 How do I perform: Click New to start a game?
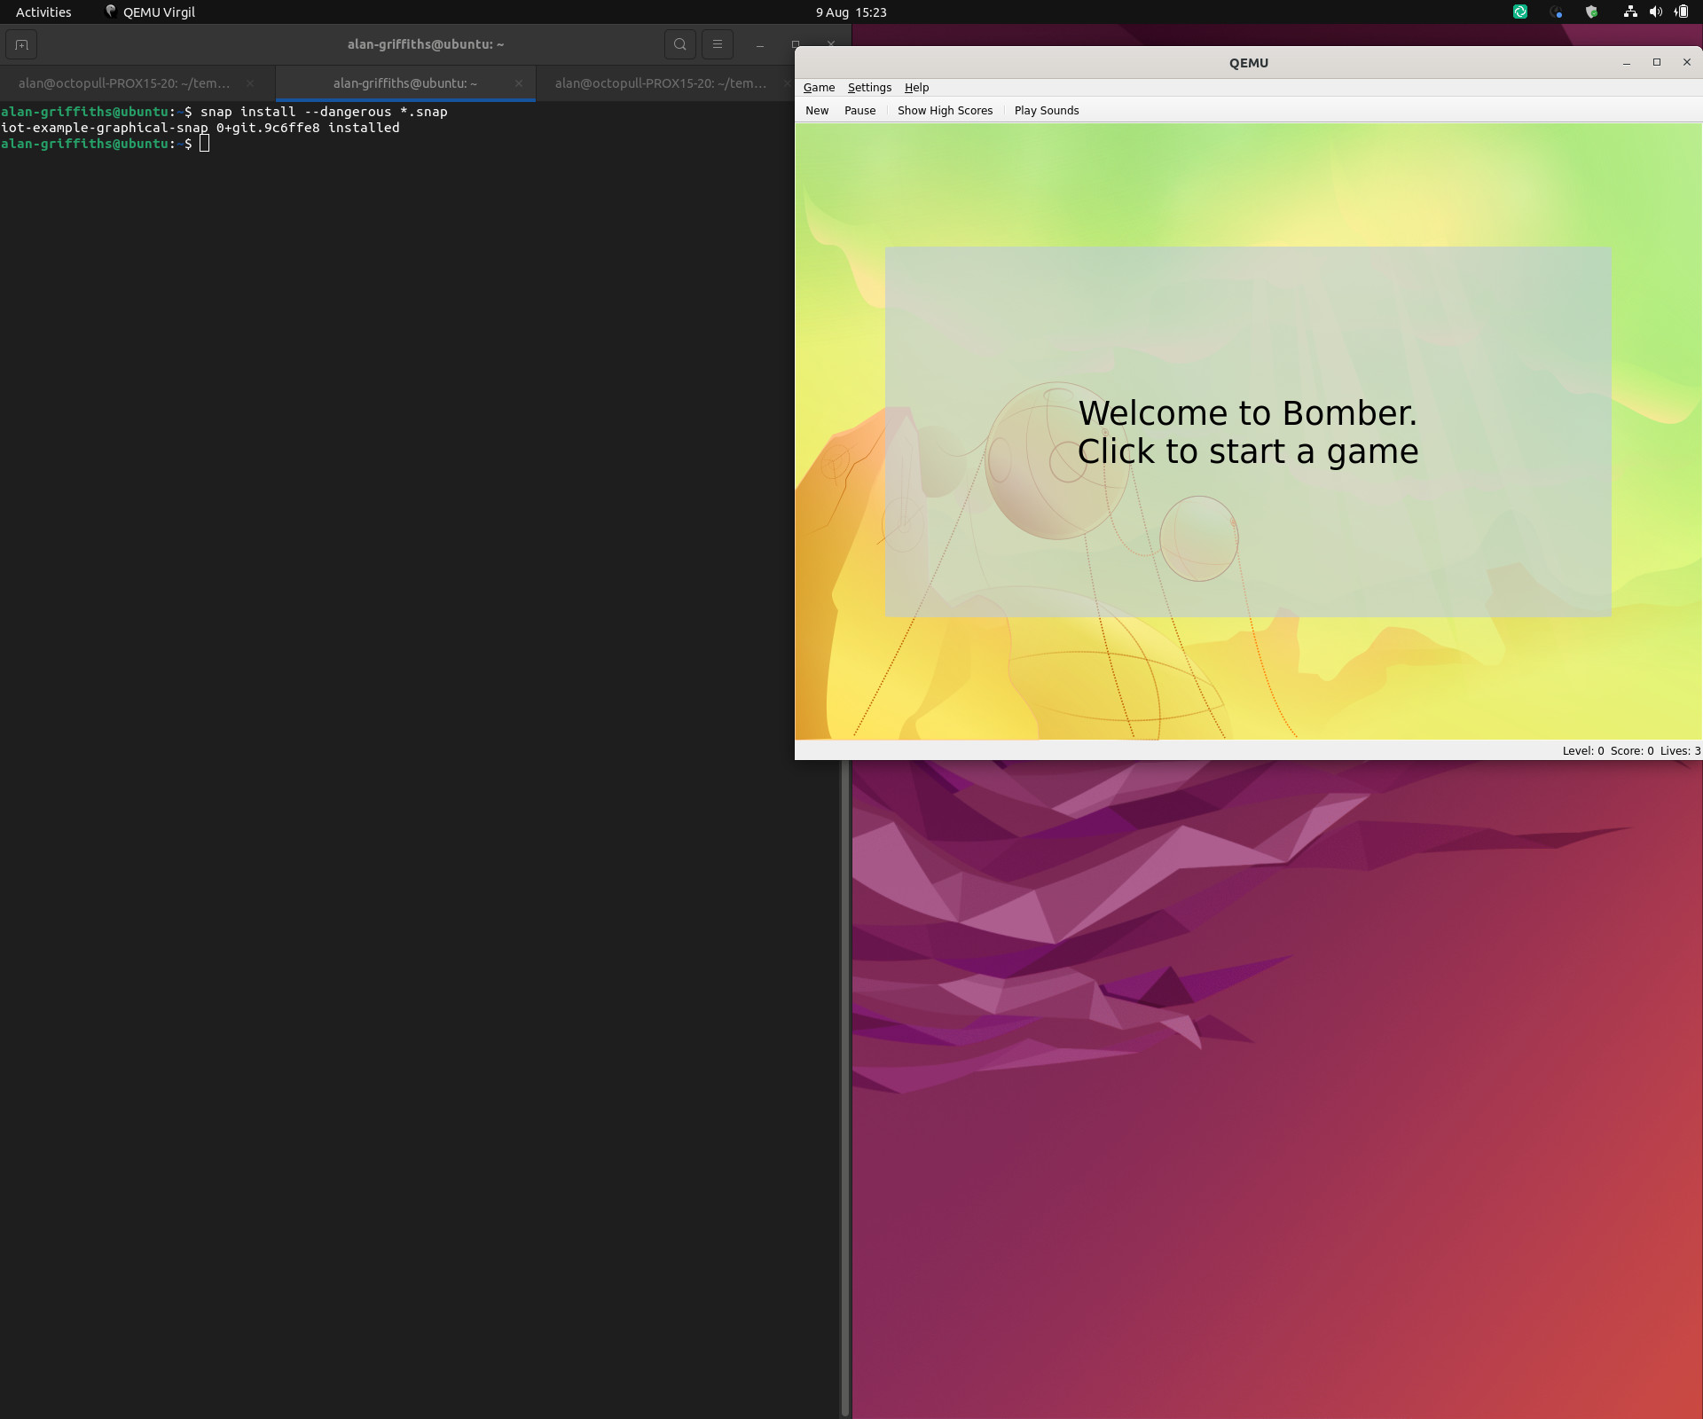coord(816,111)
